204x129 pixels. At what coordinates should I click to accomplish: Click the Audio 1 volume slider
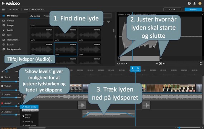point(11,97)
